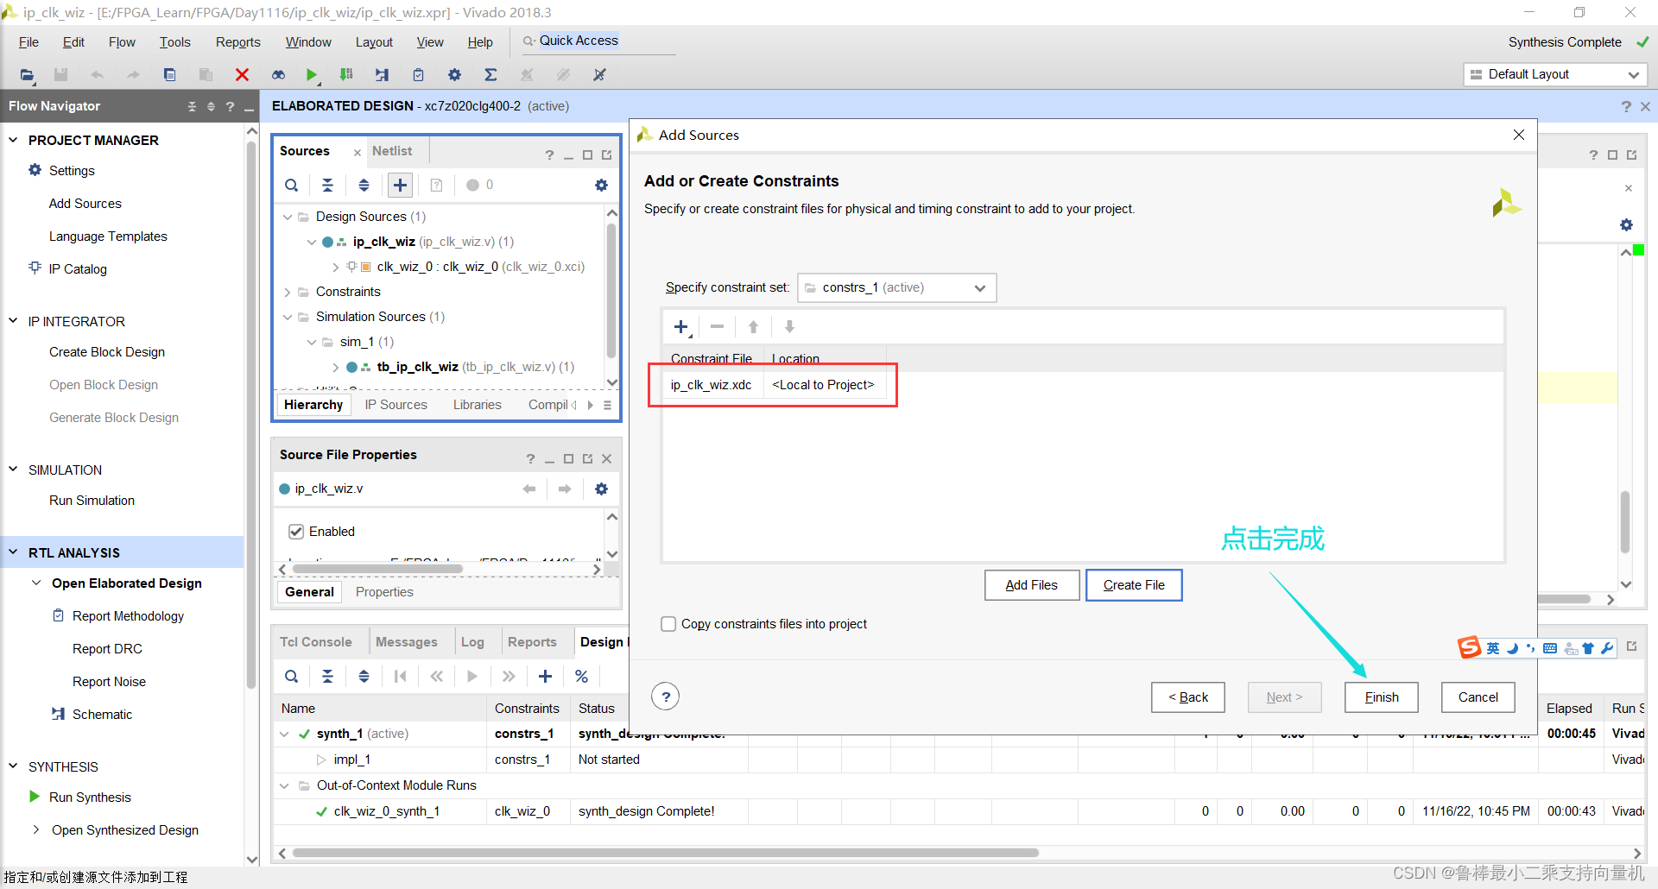Expand all in the Sources panel

coord(364,185)
